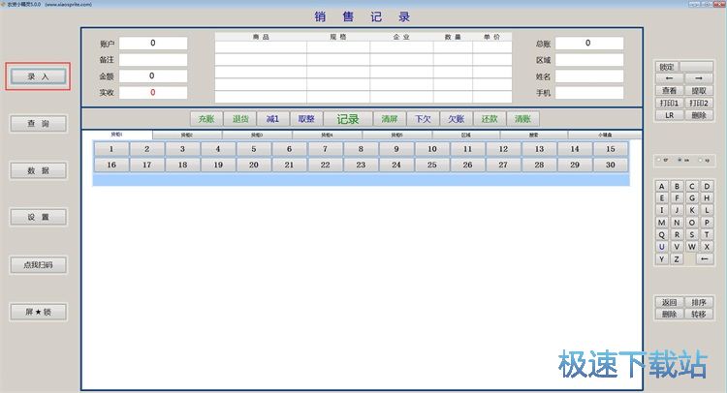
Task: Switch to the 货柜2 tab
Action: click(187, 135)
